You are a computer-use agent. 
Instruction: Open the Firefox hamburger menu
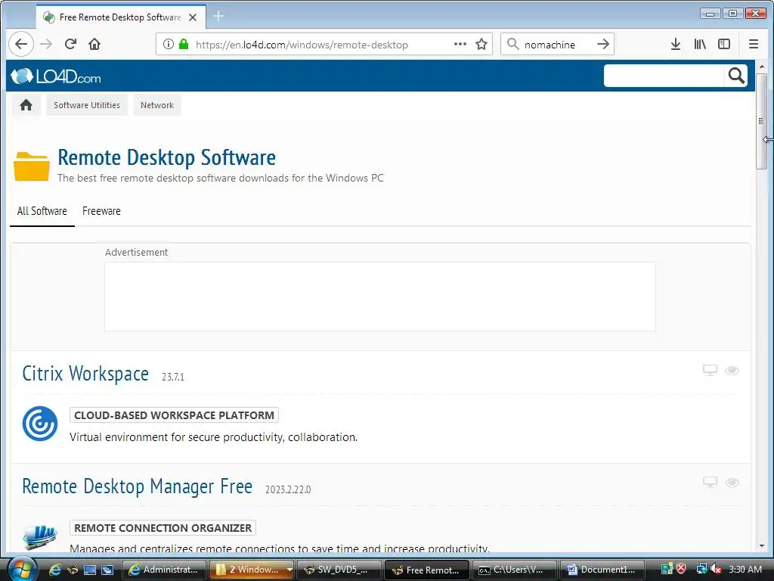[754, 45]
